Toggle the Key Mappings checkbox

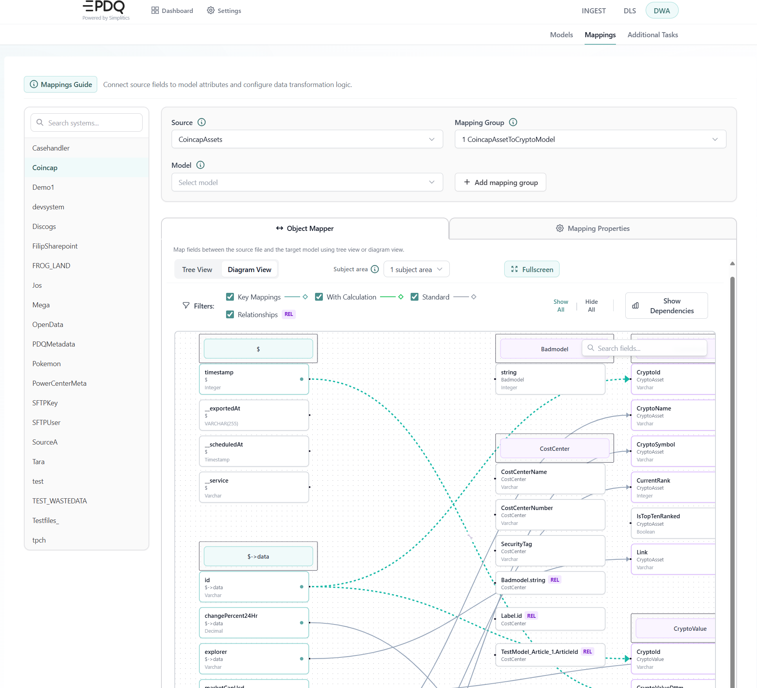tap(230, 297)
